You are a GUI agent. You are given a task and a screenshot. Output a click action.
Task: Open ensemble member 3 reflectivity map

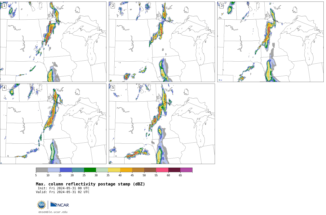click(270, 42)
